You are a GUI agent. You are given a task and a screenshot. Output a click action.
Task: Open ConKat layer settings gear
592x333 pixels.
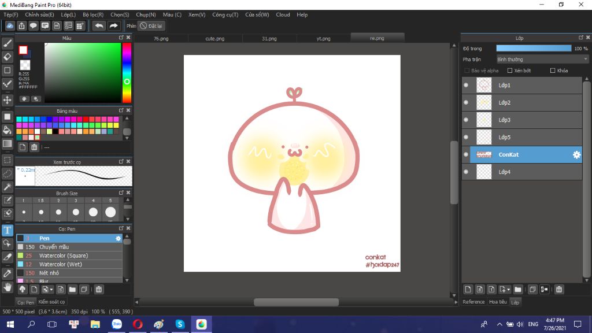(x=576, y=154)
